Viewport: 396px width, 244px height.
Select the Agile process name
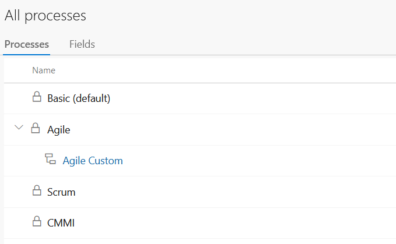(58, 130)
